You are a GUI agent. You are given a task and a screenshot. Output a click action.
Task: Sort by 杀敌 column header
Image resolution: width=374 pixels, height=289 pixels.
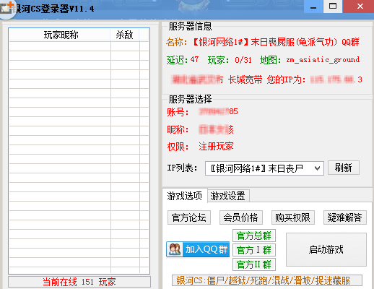click(x=125, y=35)
